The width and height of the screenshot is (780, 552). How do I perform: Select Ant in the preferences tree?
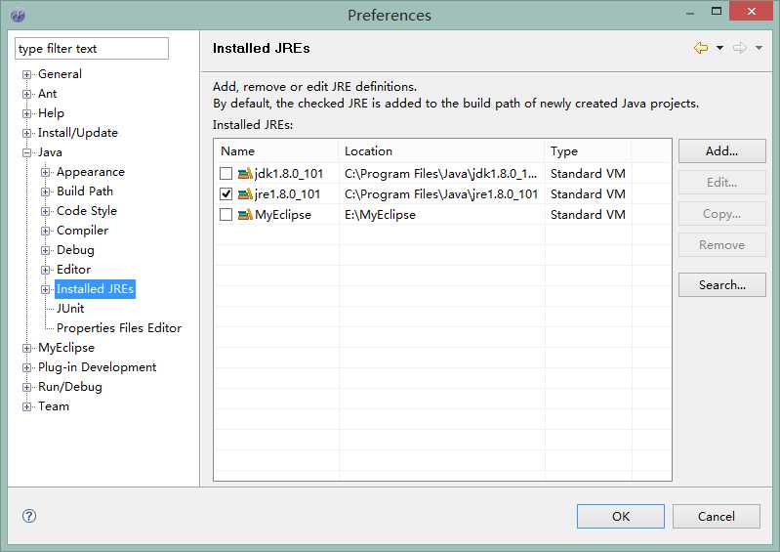[47, 94]
